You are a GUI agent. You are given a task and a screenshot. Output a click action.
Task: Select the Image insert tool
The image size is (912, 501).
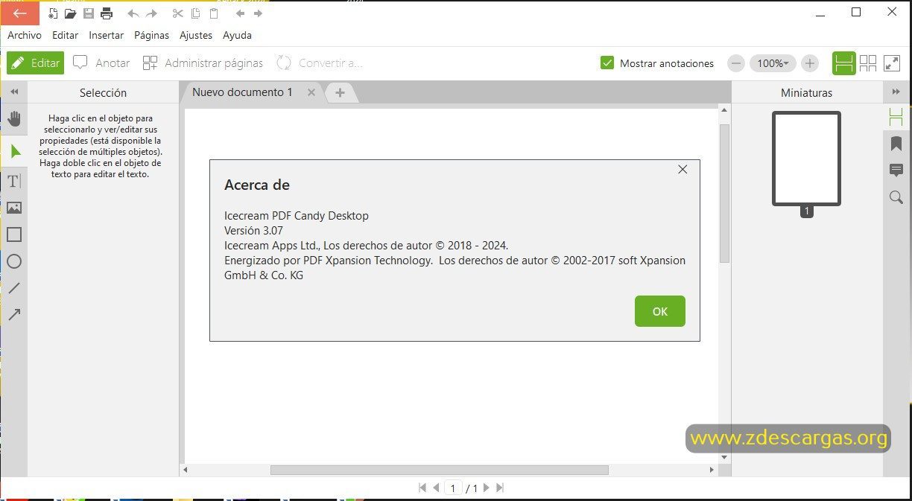(14, 208)
